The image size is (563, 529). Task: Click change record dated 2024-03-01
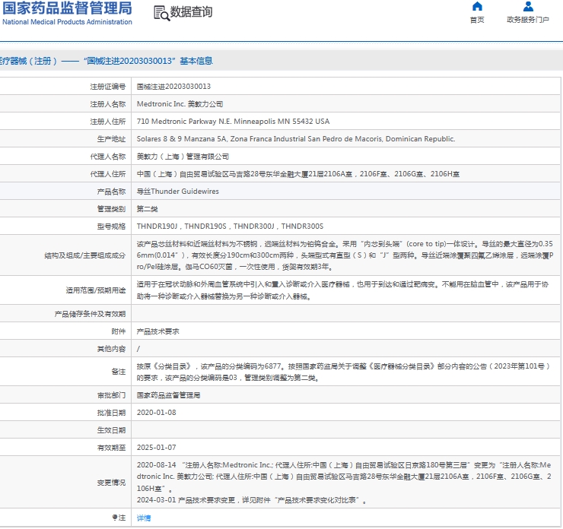251,500
